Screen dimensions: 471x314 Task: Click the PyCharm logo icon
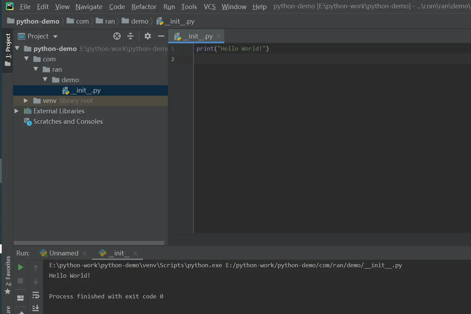(10, 6)
